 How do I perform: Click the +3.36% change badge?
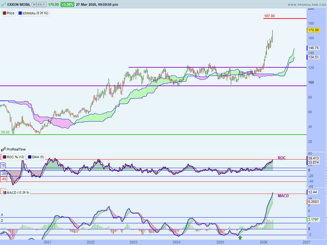pyautogui.click(x=68, y=4)
